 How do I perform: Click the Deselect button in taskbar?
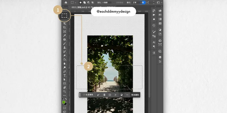(135, 95)
